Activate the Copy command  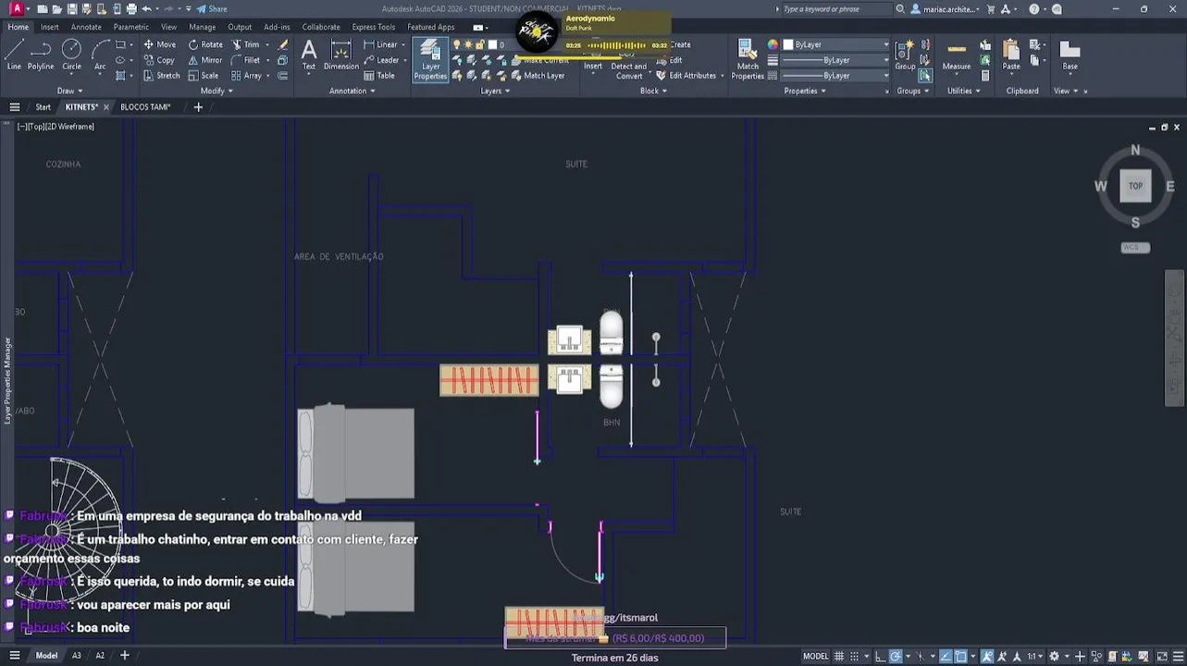pyautogui.click(x=159, y=60)
